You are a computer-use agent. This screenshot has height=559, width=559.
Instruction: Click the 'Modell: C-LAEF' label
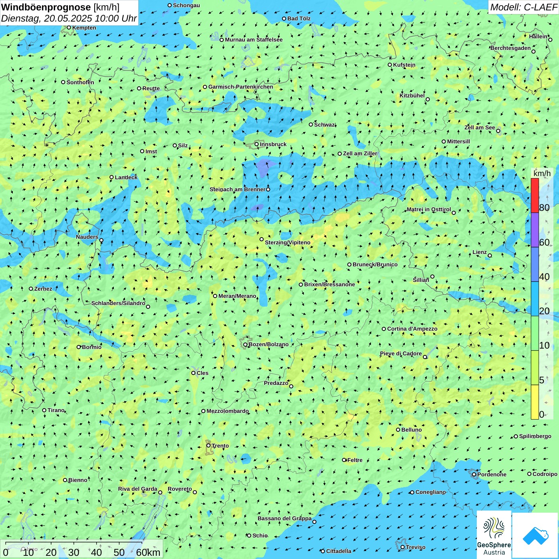click(x=523, y=7)
